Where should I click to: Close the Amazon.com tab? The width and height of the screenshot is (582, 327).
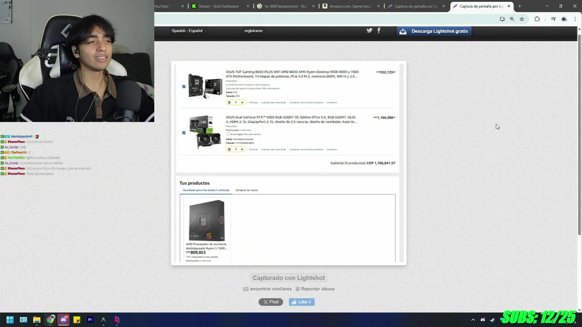pos(378,6)
